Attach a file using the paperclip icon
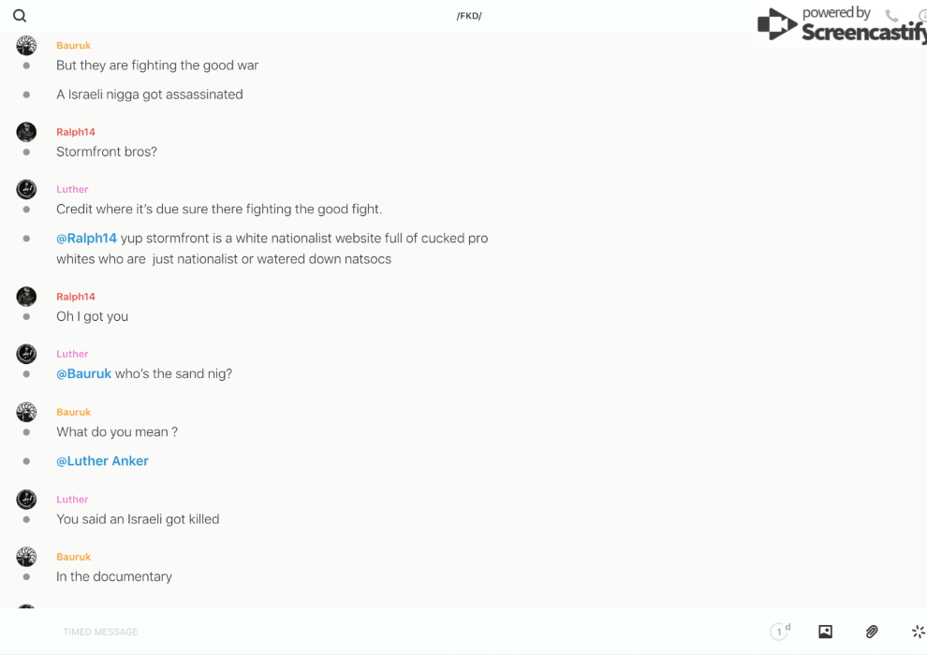 (x=872, y=632)
